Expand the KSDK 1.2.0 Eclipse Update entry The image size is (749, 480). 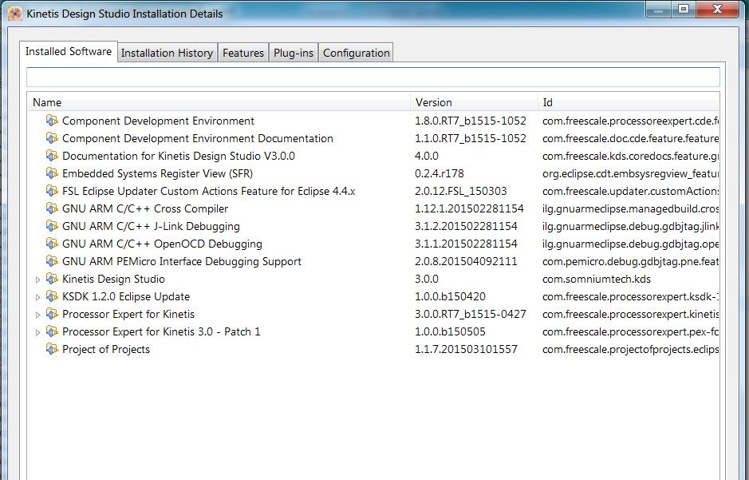click(x=37, y=296)
